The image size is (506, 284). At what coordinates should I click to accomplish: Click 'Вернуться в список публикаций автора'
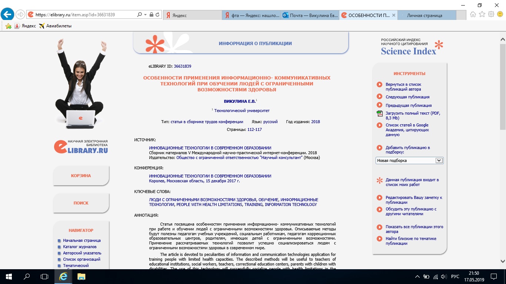[403, 87]
